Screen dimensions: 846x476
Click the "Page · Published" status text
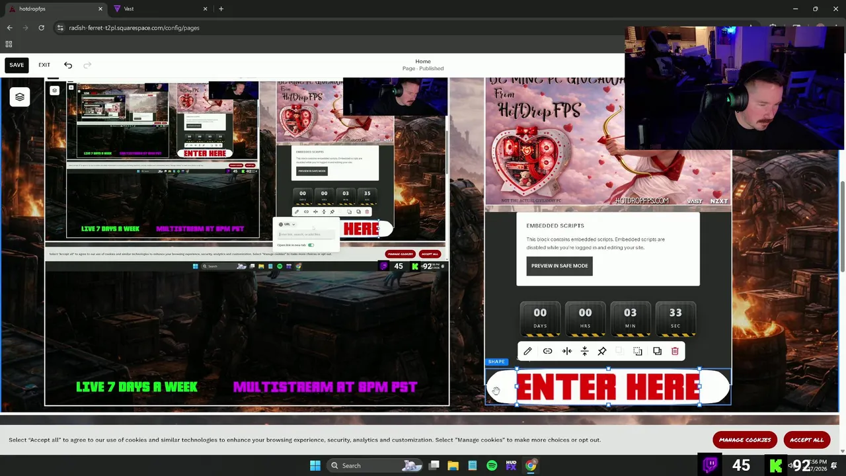point(423,69)
